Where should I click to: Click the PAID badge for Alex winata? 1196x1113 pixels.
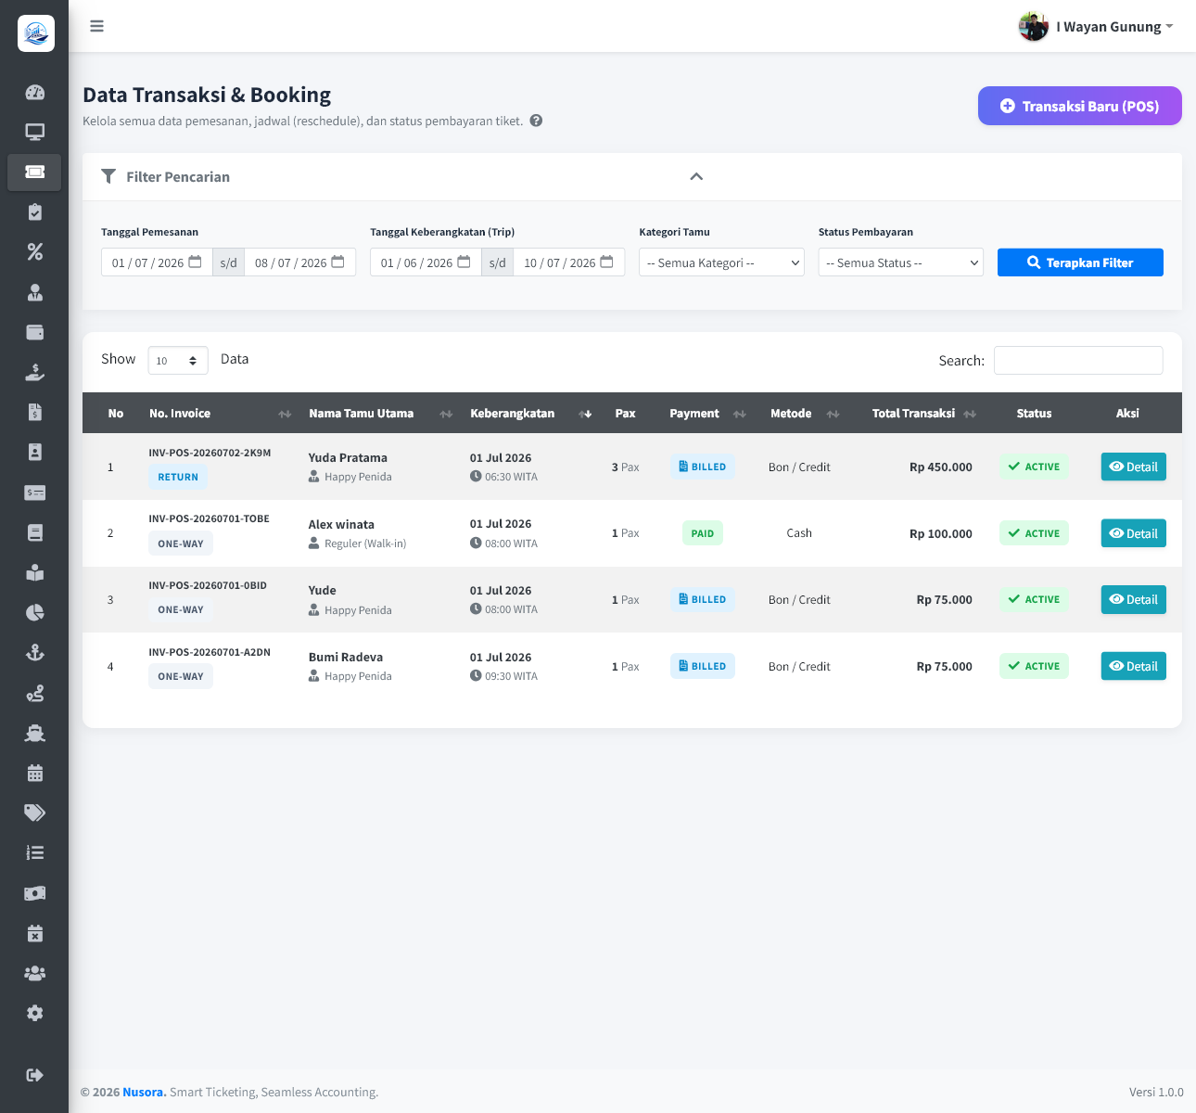tap(703, 533)
